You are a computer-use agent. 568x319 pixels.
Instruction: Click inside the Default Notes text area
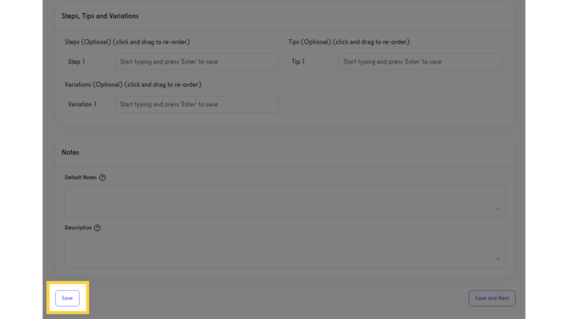click(285, 201)
